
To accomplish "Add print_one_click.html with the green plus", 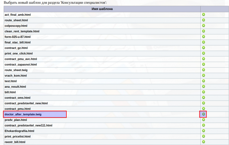I will pos(204,53).
